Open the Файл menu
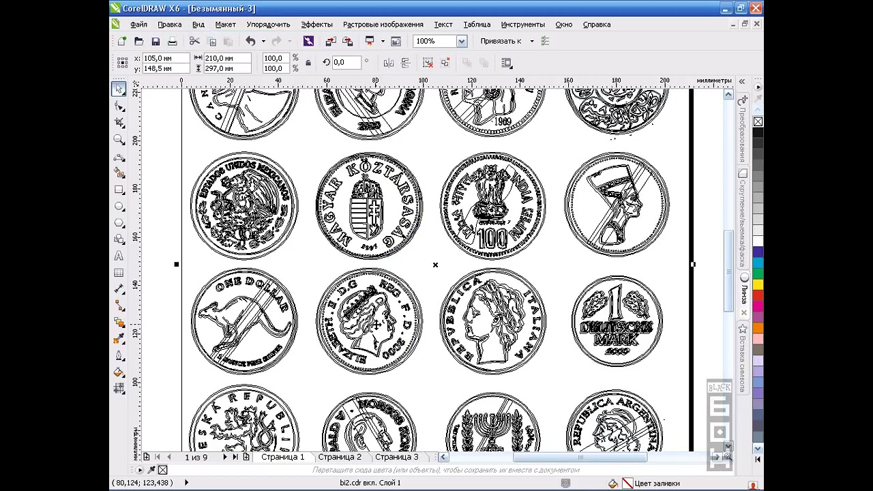873x491 pixels. pos(139,24)
